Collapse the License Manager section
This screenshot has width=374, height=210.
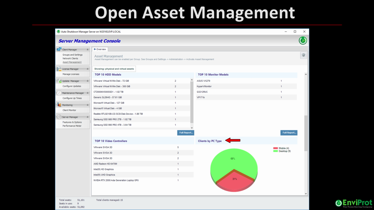87,69
